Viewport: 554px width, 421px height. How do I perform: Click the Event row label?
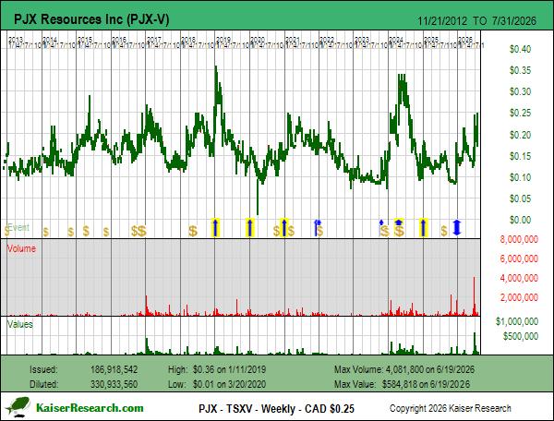[x=18, y=227]
